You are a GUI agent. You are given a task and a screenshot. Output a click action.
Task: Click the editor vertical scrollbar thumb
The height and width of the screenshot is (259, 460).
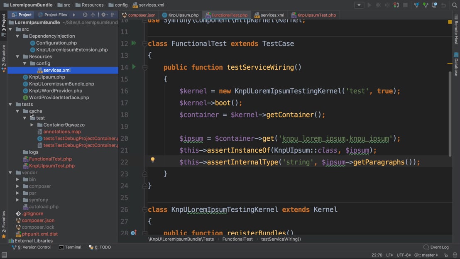(450, 115)
